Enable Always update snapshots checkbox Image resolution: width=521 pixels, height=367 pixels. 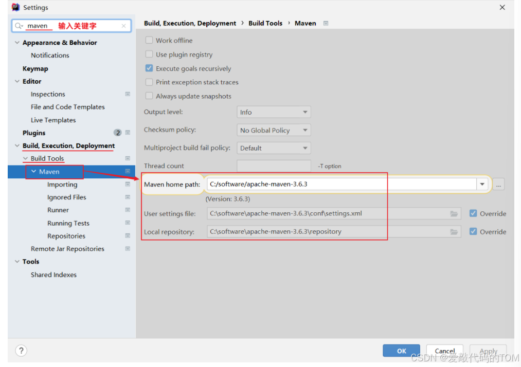click(x=149, y=96)
